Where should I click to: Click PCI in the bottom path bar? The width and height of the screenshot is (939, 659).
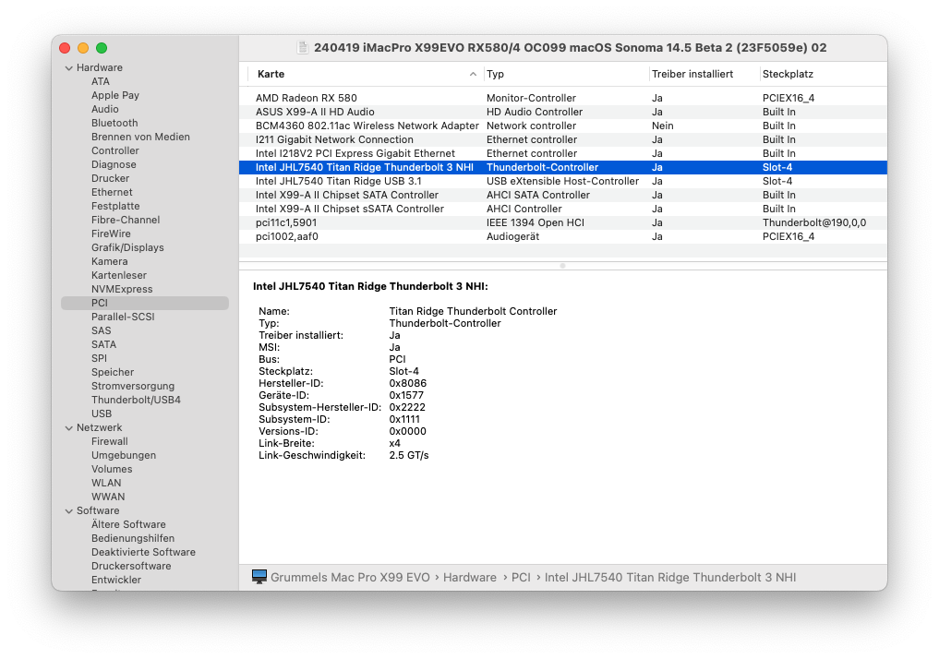click(521, 578)
